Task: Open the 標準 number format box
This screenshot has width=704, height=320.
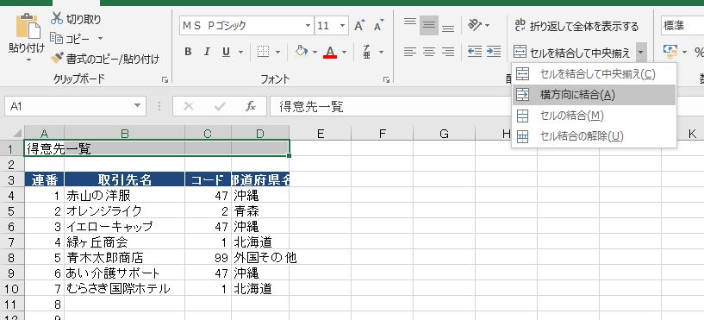Action: point(682,26)
